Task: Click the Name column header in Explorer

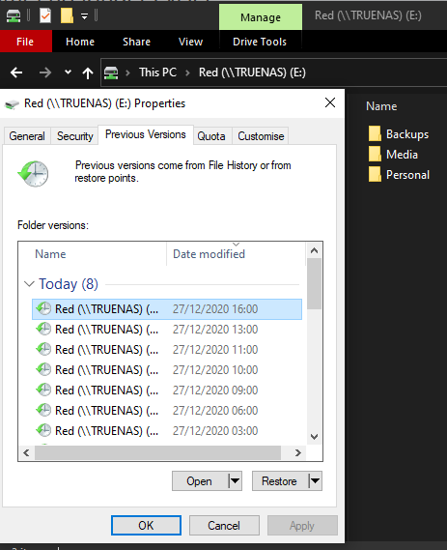Action: 381,106
